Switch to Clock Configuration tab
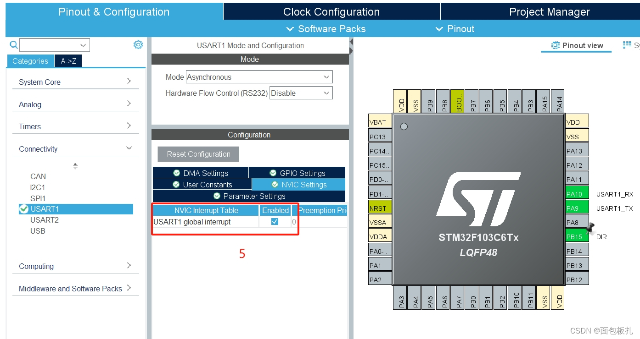The width and height of the screenshot is (640, 339). tap(331, 12)
